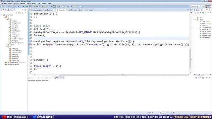Open the File menu
This screenshot has height=119, width=212.
2,4
